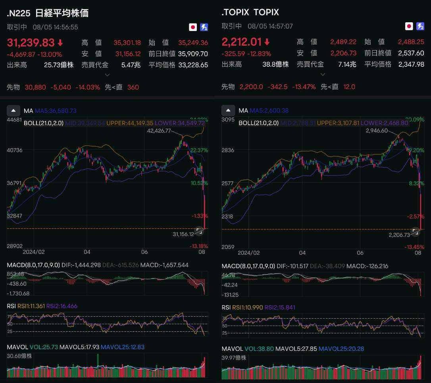
Task: Collapse the MA indicator row on N225 chart
Action: [x=13, y=111]
